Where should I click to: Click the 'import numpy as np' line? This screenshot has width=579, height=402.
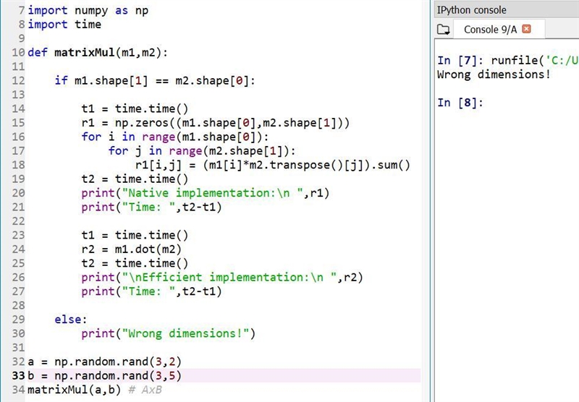click(x=88, y=10)
